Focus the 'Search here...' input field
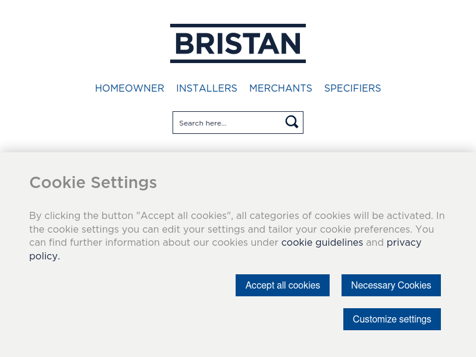The image size is (476, 357). [229, 123]
